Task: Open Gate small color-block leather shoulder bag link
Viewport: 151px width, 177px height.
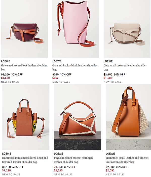Action: click(24, 68)
